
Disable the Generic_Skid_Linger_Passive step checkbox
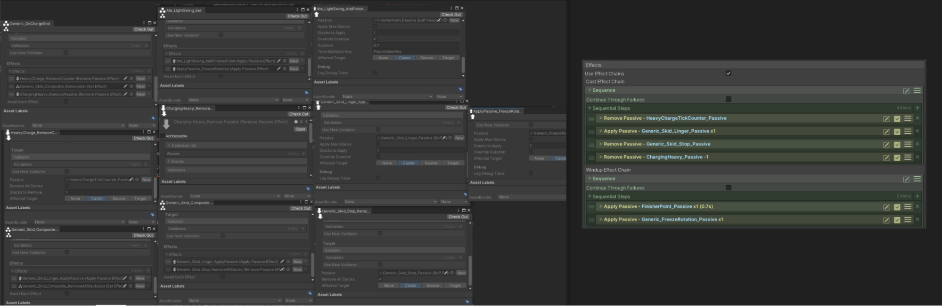click(897, 132)
